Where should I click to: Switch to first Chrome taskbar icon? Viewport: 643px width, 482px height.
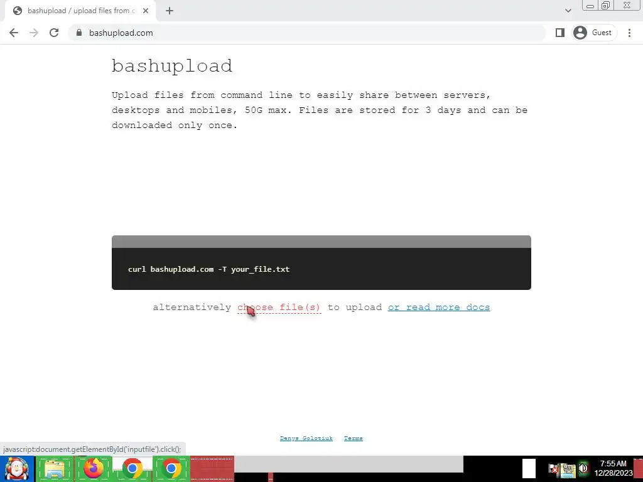point(132,469)
